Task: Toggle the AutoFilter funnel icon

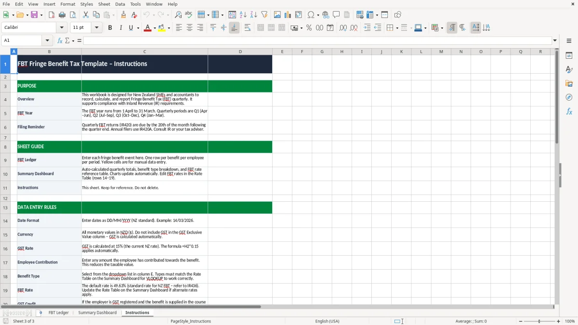Action: pos(264,15)
